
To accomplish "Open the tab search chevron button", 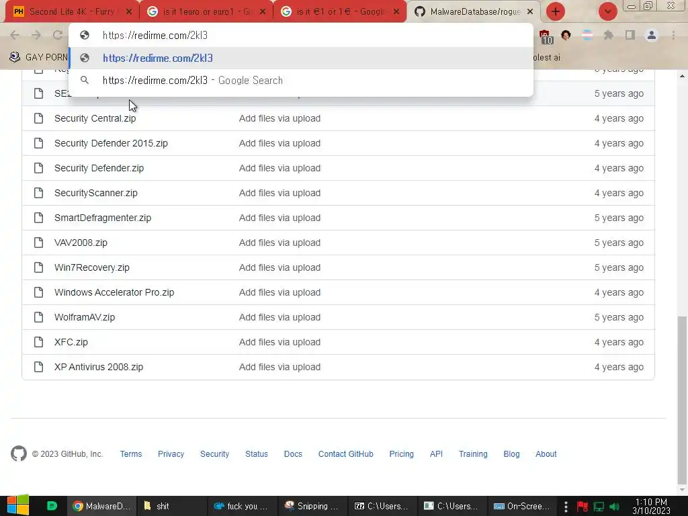I will pyautogui.click(x=607, y=12).
